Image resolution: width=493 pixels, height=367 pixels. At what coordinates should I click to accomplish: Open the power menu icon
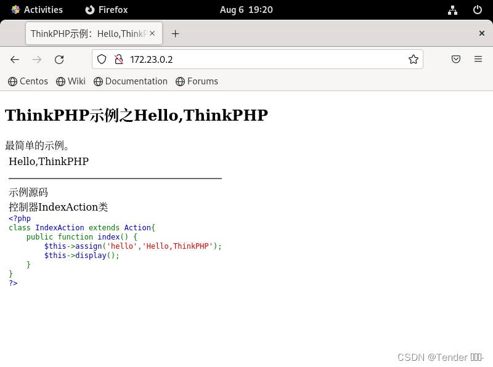(478, 9)
